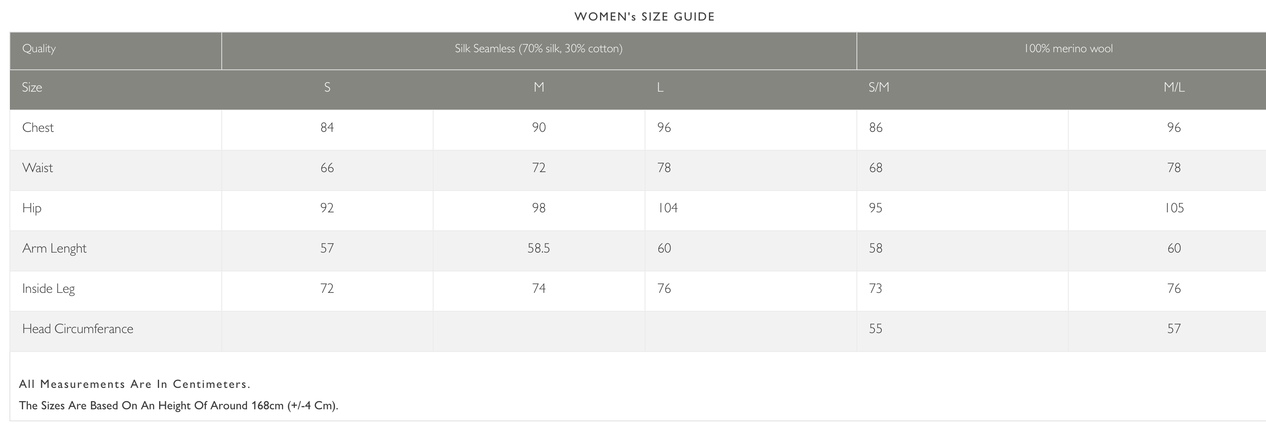Click the measurements in centimeters note
Screen dimensions: 1266x429
tap(135, 384)
